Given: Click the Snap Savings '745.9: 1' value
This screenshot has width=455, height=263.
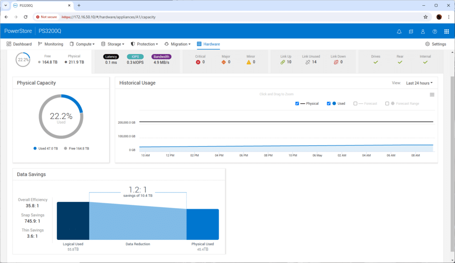Looking at the screenshot, I should point(32,221).
